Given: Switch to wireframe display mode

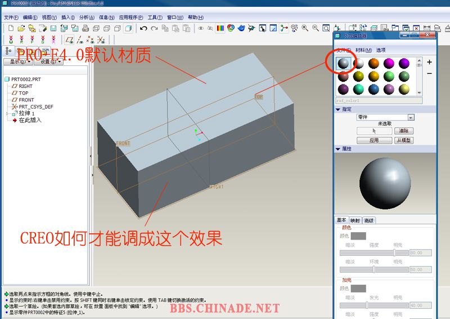Looking at the screenshot, I should tap(96, 28).
